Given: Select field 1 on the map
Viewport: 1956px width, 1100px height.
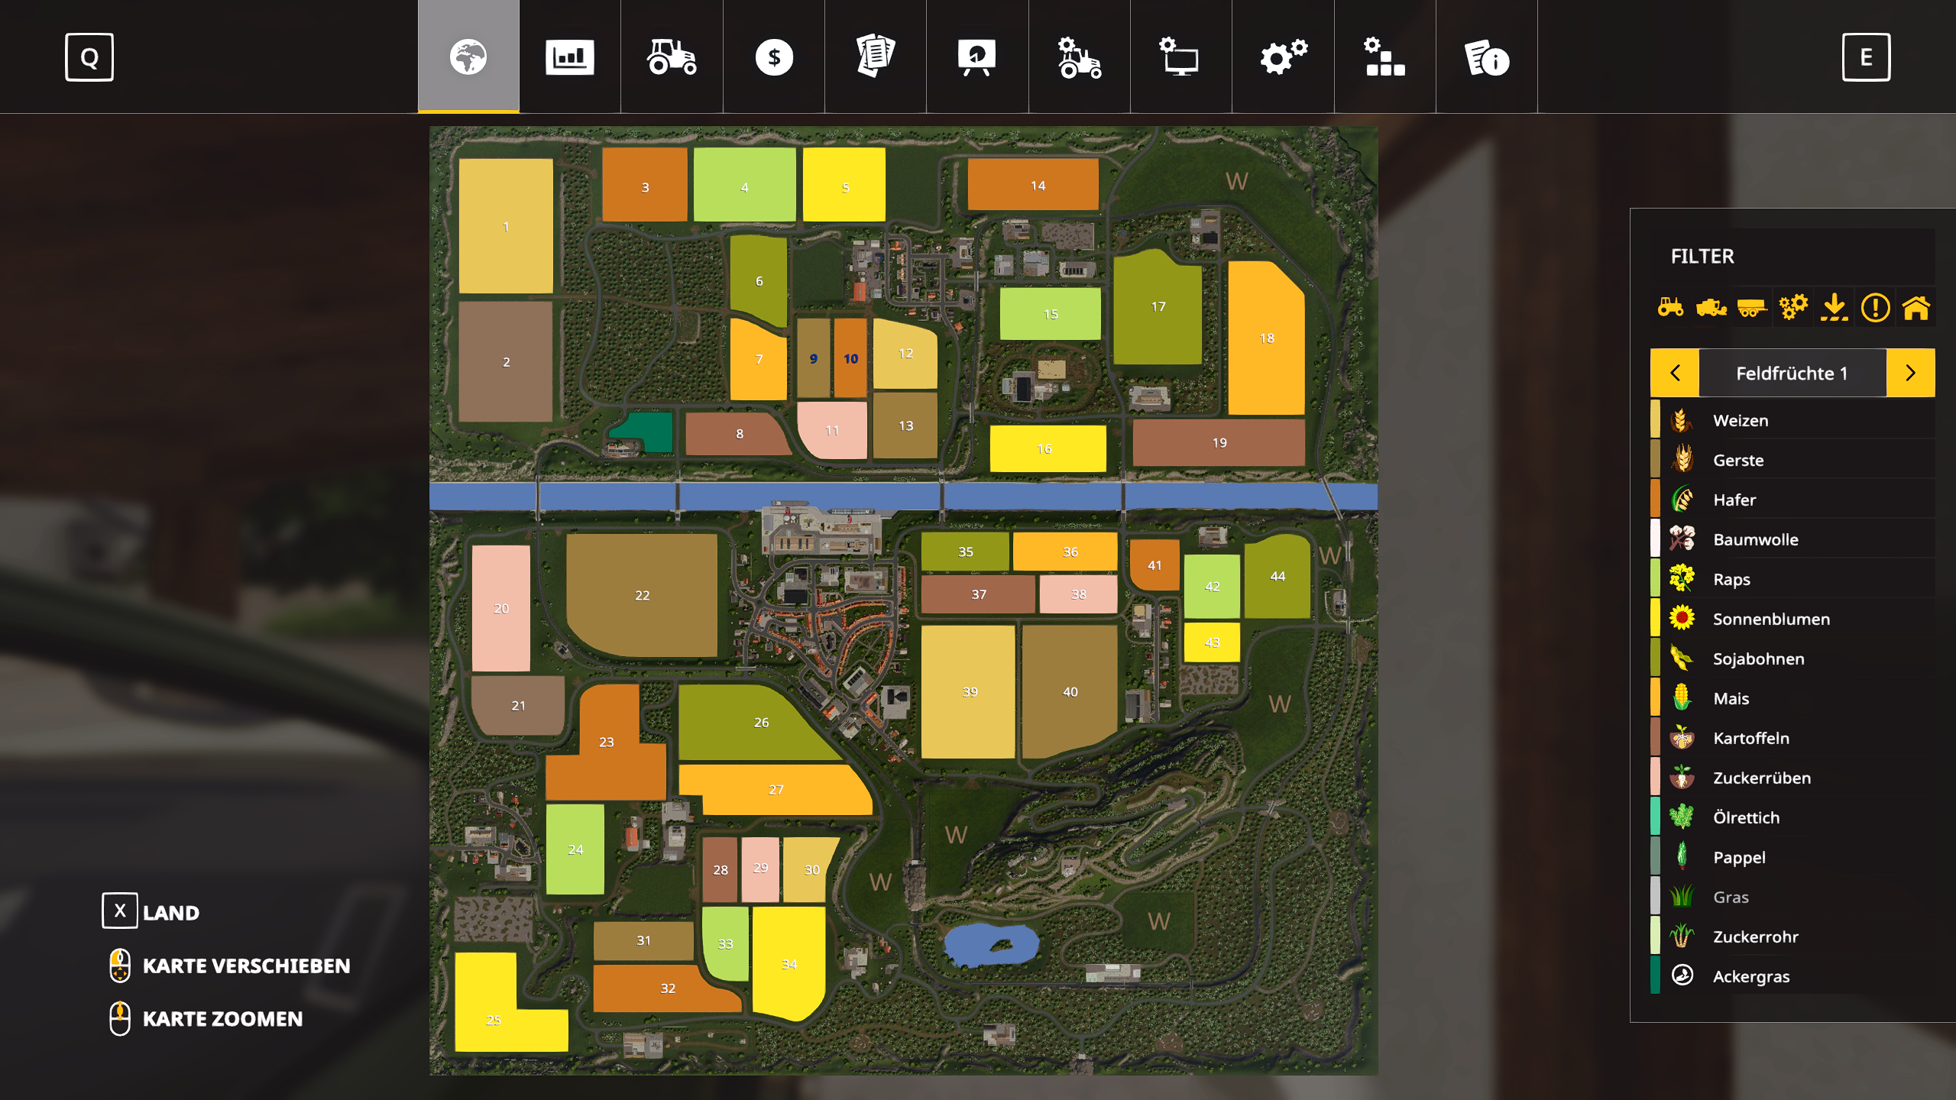Looking at the screenshot, I should click(506, 226).
